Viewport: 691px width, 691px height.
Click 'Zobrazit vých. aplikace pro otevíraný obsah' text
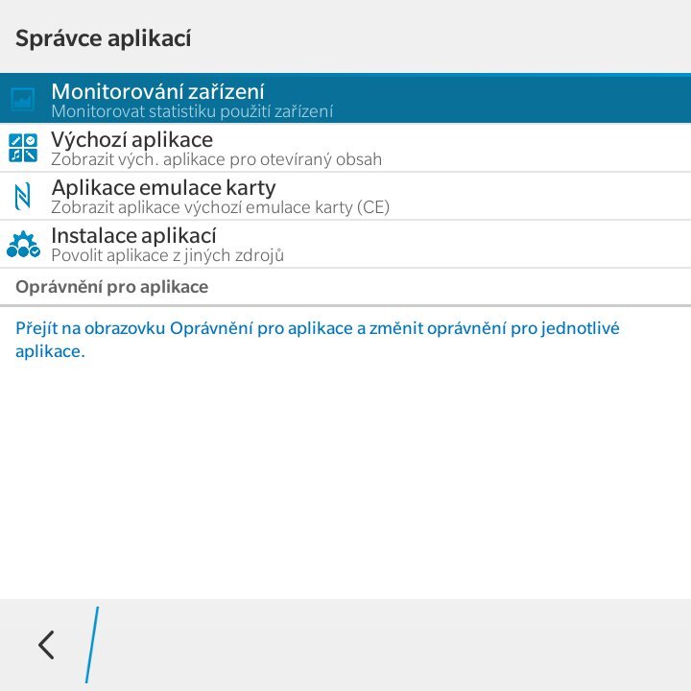pos(216,159)
